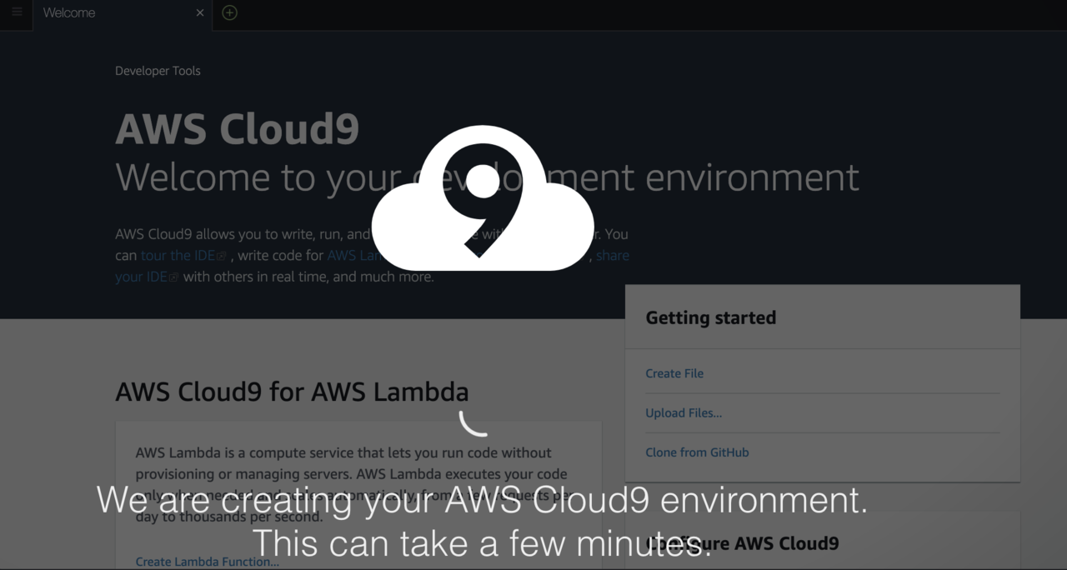This screenshot has width=1067, height=570.
Task: Open Create Lambda Function... link
Action: point(208,562)
